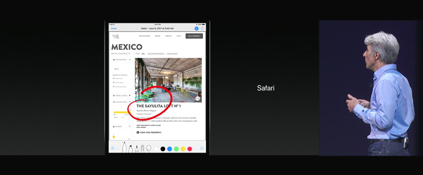Open the Sign Up nav item

pos(169,36)
